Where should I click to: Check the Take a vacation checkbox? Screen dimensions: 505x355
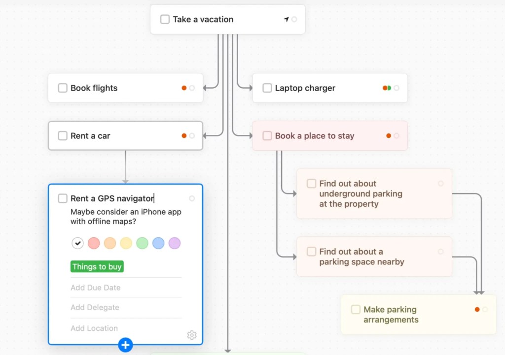coord(165,20)
